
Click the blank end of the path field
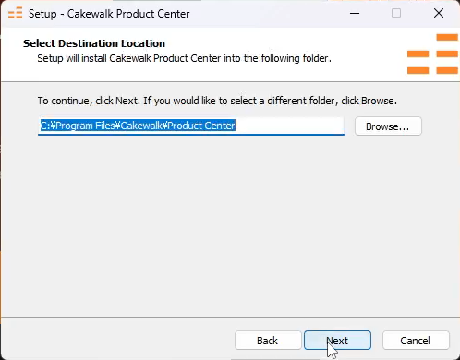click(289, 126)
